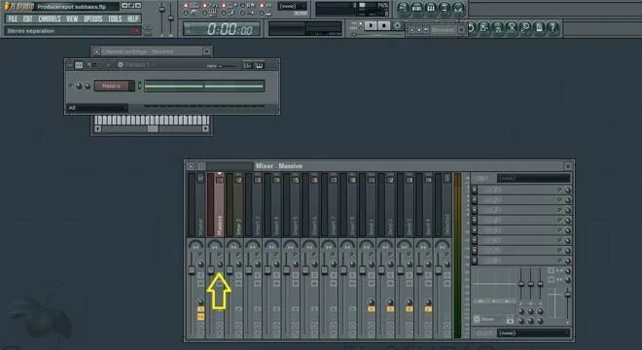Screen dimensions: 642x350
Task: Open the graph editor in step sequencer
Action: [247, 65]
